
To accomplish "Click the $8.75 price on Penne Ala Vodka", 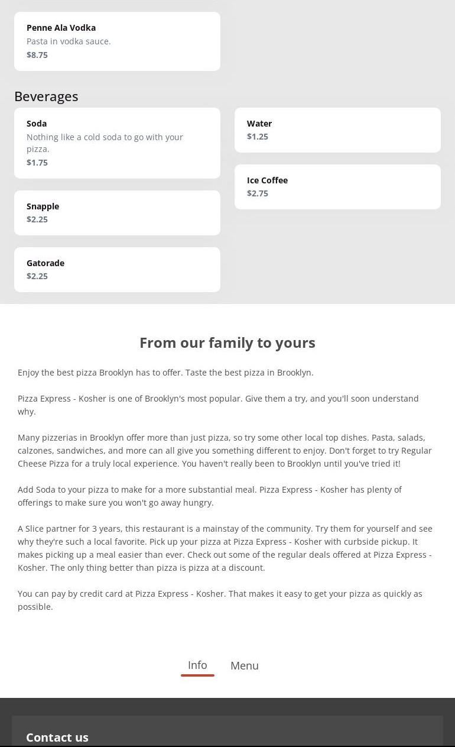I will 37,55.
